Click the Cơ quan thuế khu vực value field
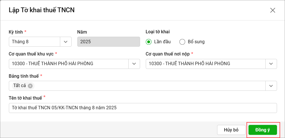The width and height of the screenshot is (285, 138). (x=68, y=64)
